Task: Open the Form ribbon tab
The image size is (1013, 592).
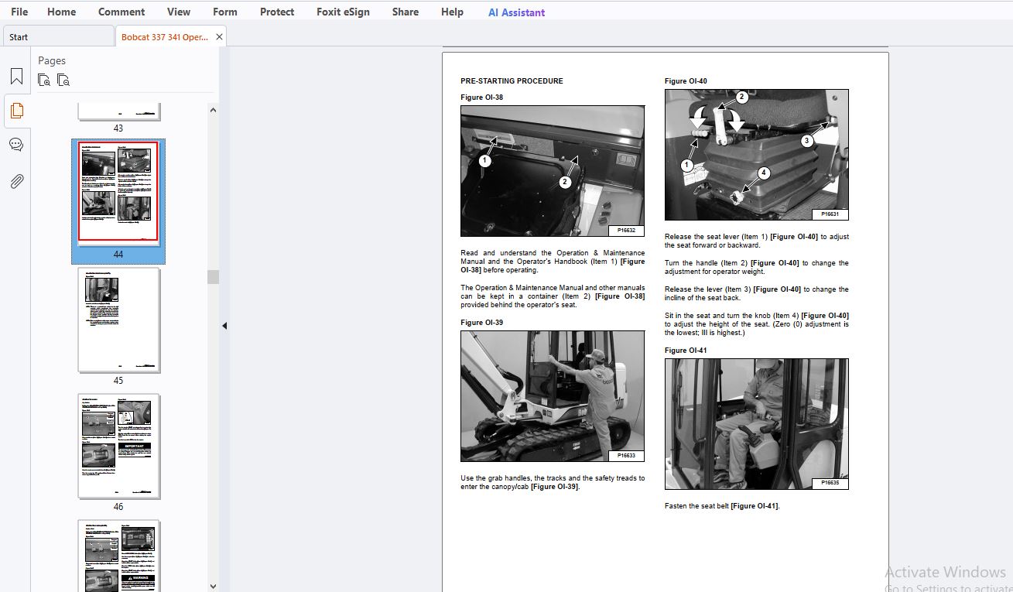Action: point(225,12)
